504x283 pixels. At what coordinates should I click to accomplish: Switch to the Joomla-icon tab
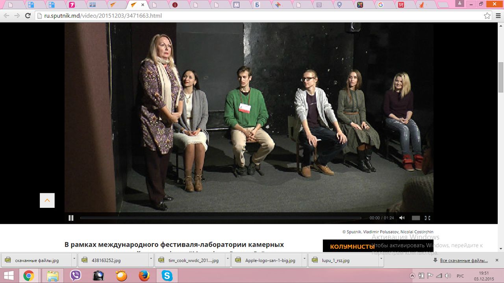[360, 5]
